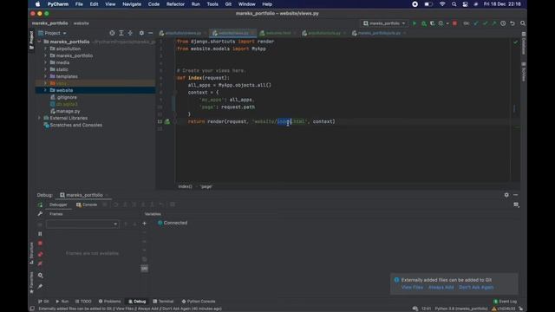Screen dimensions: 555x312
Task: Click run gutter icon on line 12
Action: click(x=167, y=121)
